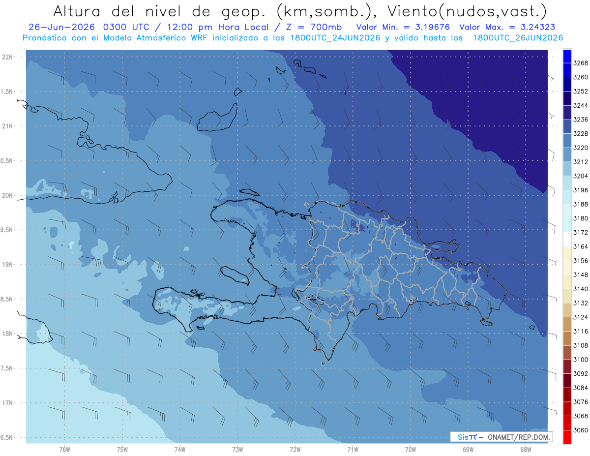Click the '3196' colorbar label

pyautogui.click(x=581, y=190)
